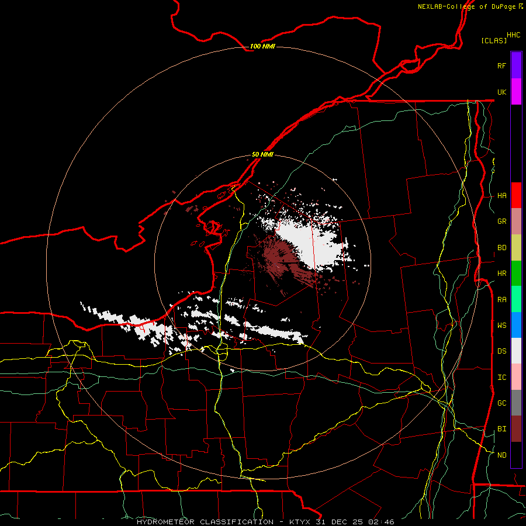
Task: Click the "BD" legend label
Action: click(x=501, y=248)
